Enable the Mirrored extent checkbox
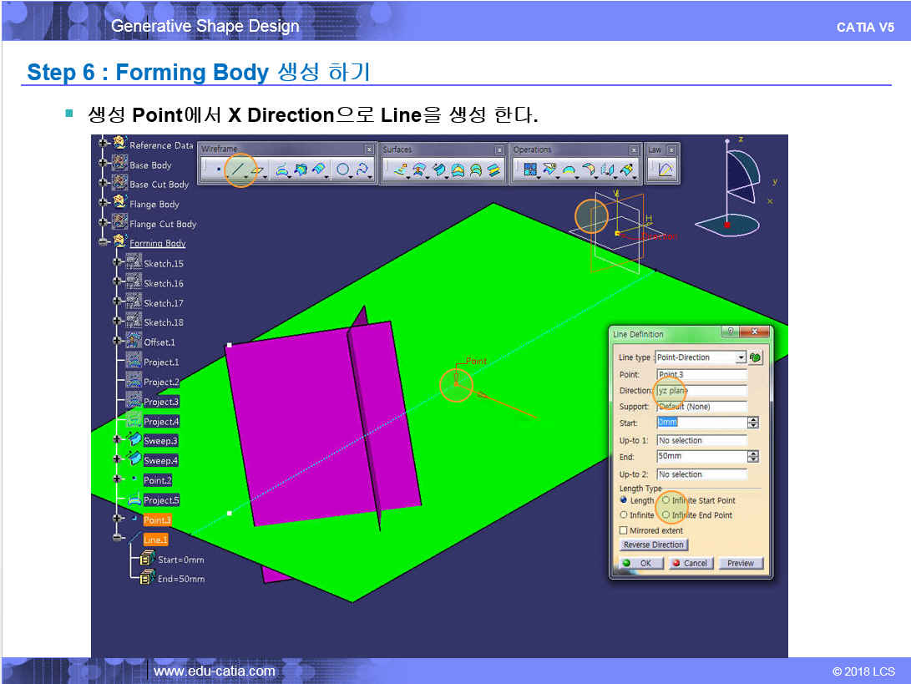The height and width of the screenshot is (684, 911). [x=624, y=530]
